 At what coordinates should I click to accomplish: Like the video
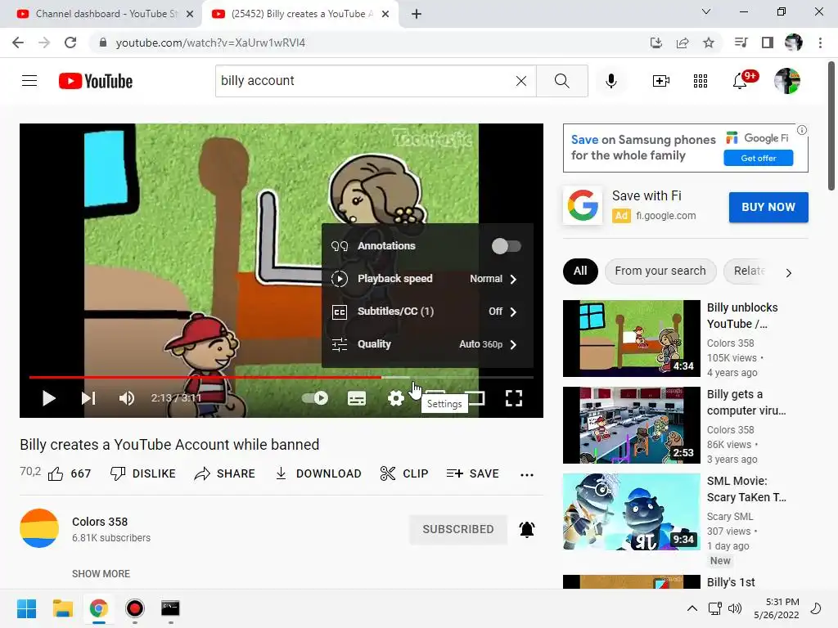70,473
